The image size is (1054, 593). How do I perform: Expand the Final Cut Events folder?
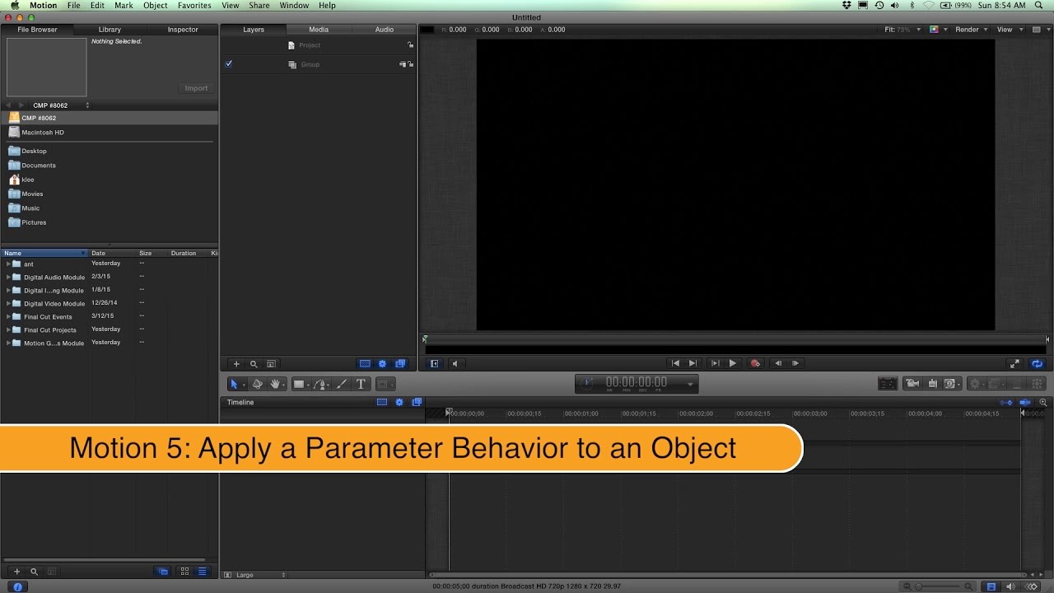click(8, 317)
